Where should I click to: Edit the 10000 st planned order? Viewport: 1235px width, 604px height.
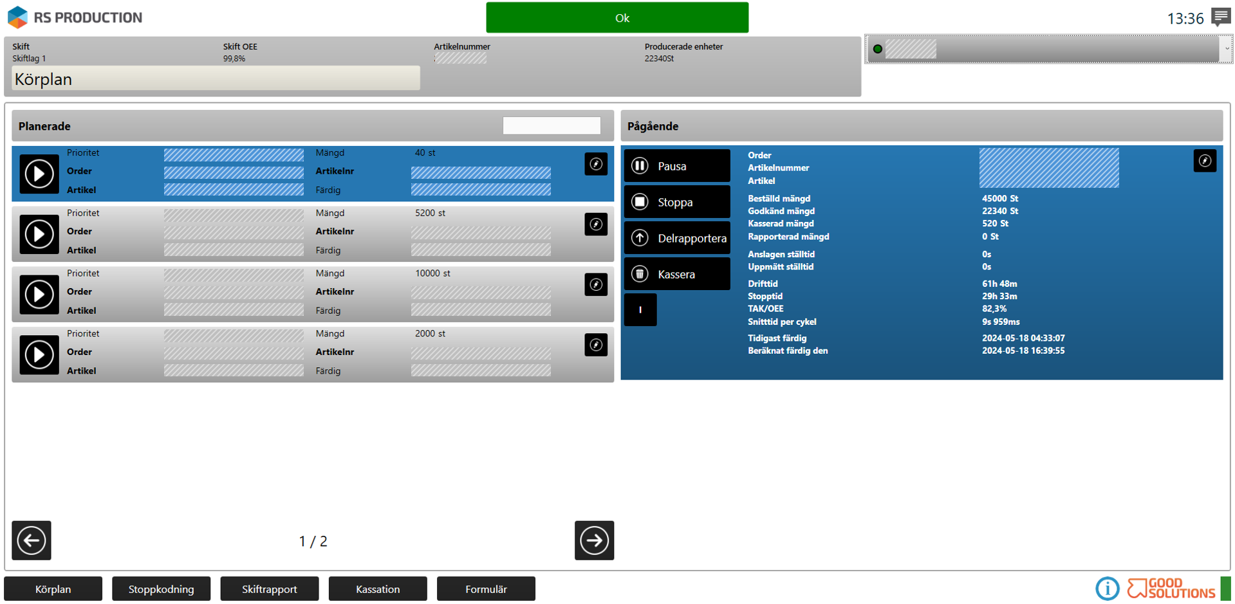coord(595,284)
